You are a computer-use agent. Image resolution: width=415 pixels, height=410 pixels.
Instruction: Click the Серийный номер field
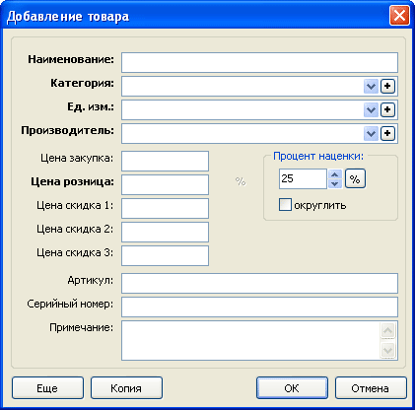pyautogui.click(x=259, y=307)
